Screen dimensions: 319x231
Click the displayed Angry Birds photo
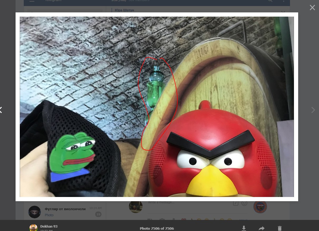click(157, 107)
